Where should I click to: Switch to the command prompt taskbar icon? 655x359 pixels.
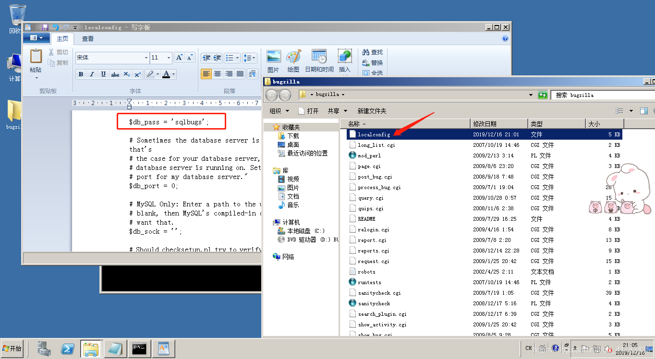[140, 348]
